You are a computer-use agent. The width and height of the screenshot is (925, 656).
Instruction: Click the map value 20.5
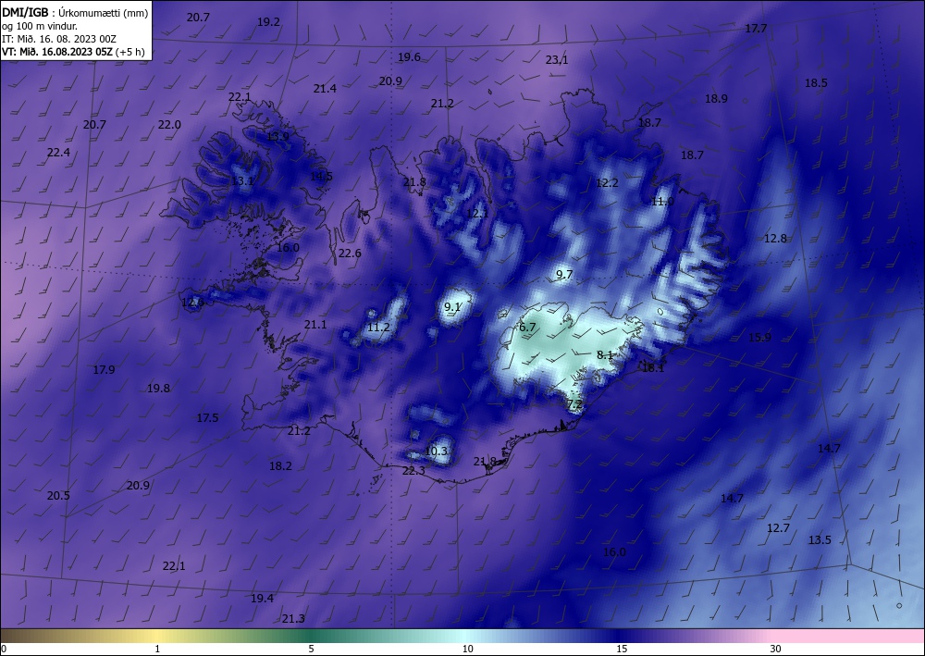coord(58,496)
